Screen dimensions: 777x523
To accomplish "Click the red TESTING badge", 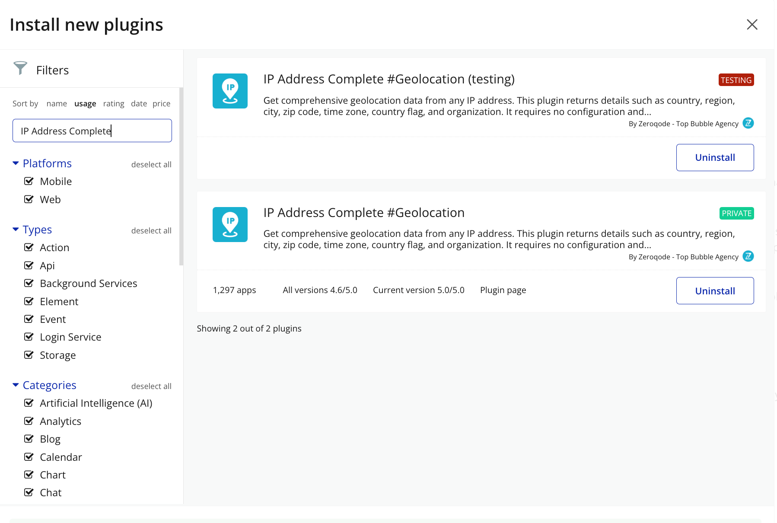I will tap(736, 80).
